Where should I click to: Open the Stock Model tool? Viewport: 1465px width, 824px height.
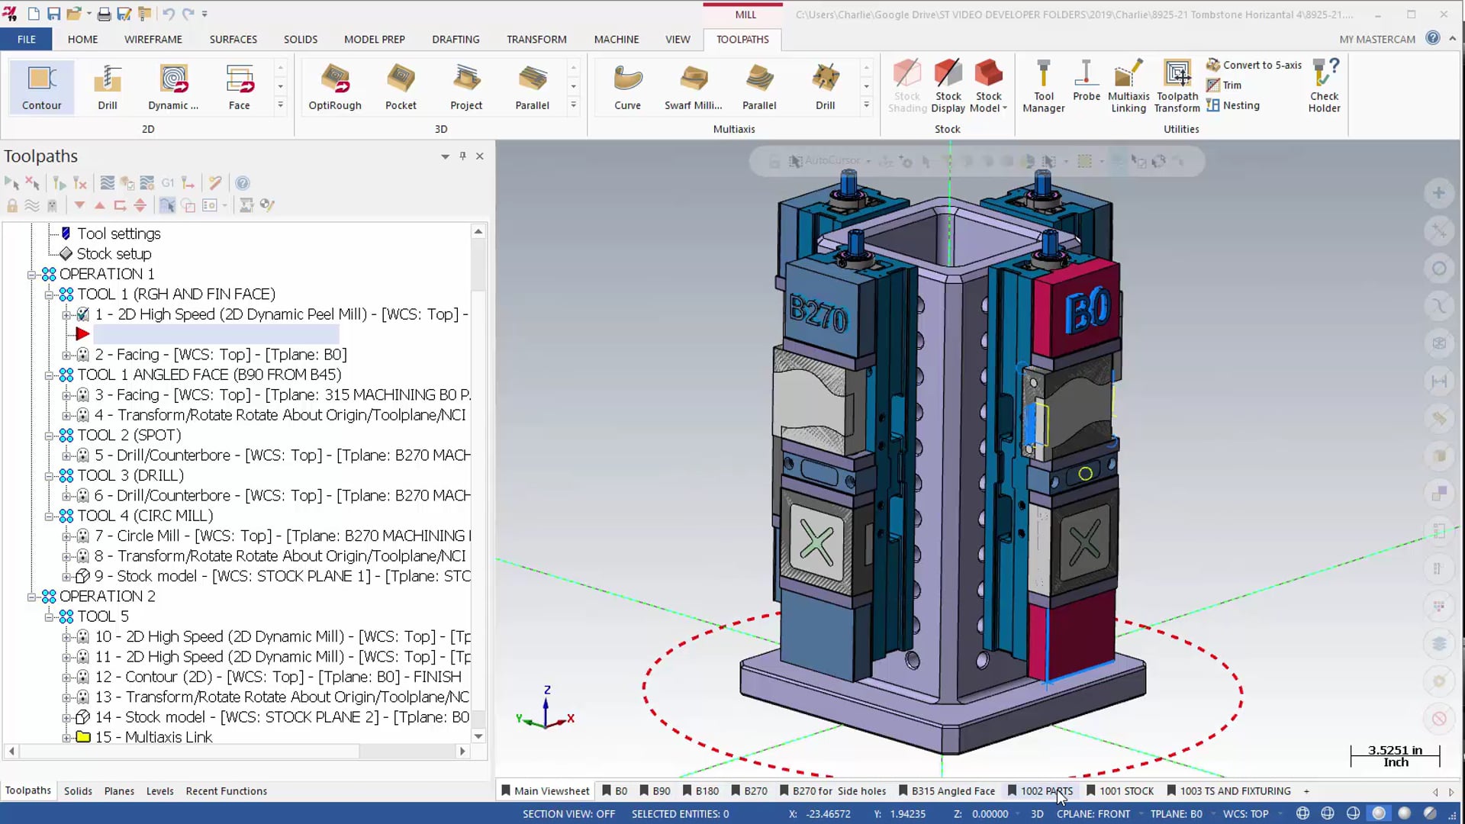989,87
